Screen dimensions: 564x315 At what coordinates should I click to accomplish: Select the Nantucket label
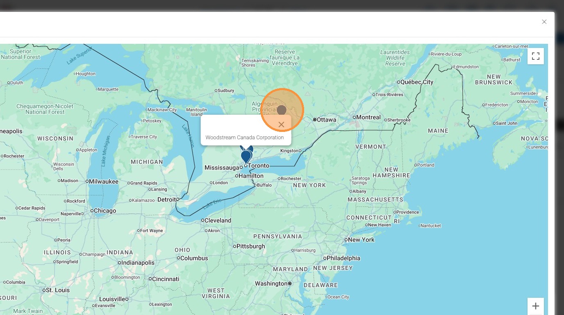(x=431, y=226)
